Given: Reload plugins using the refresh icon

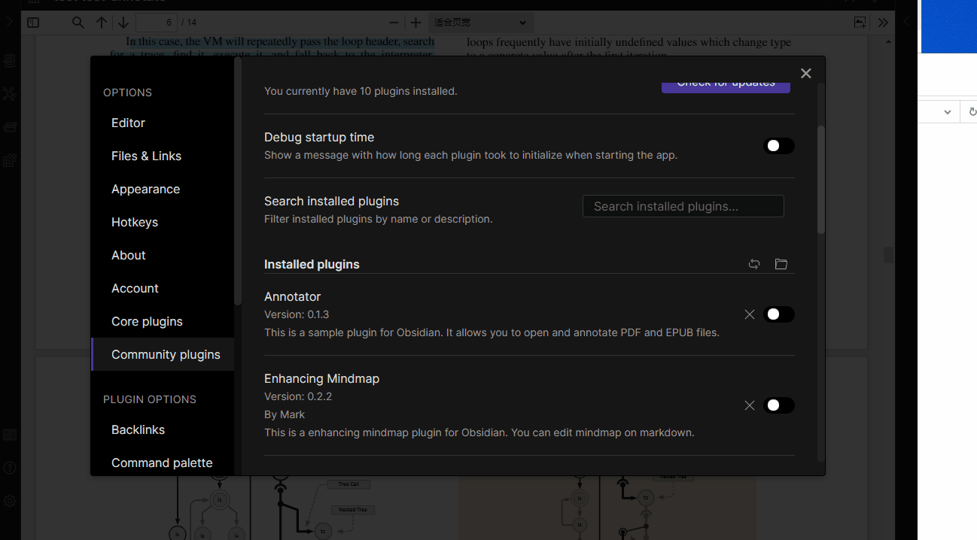Looking at the screenshot, I should pyautogui.click(x=754, y=264).
